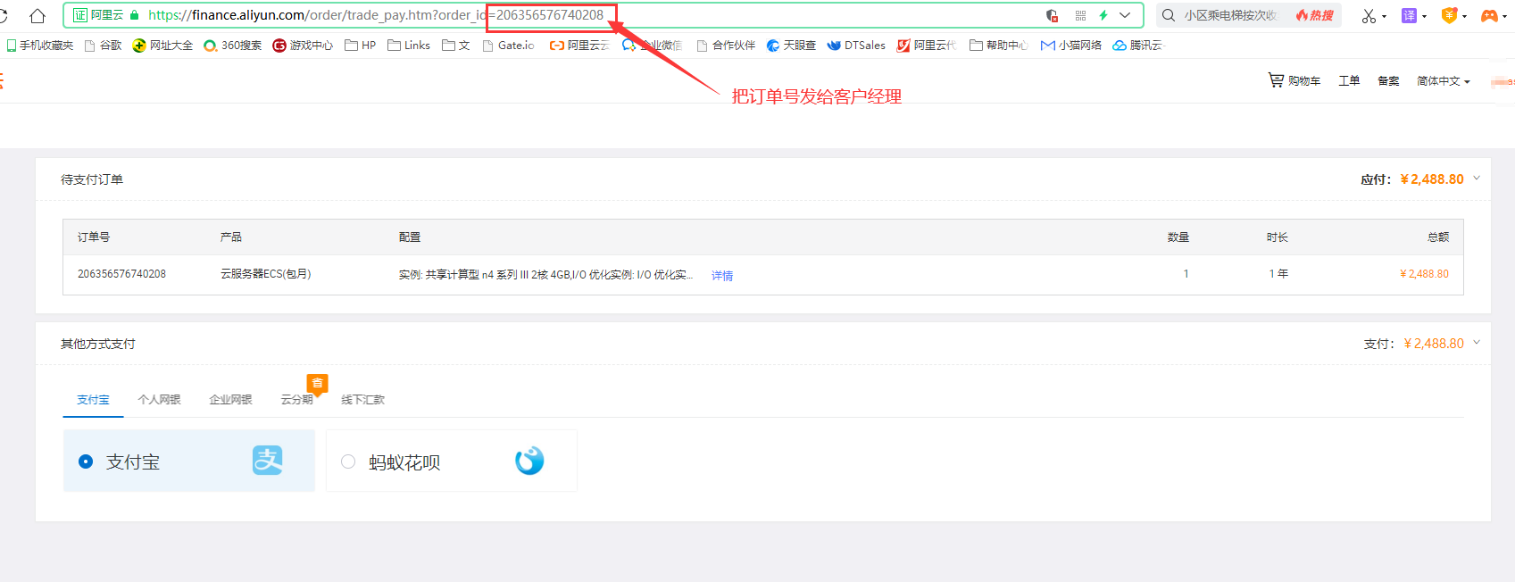Go to the browser home page icon
This screenshot has width=1515, height=582.
click(37, 15)
